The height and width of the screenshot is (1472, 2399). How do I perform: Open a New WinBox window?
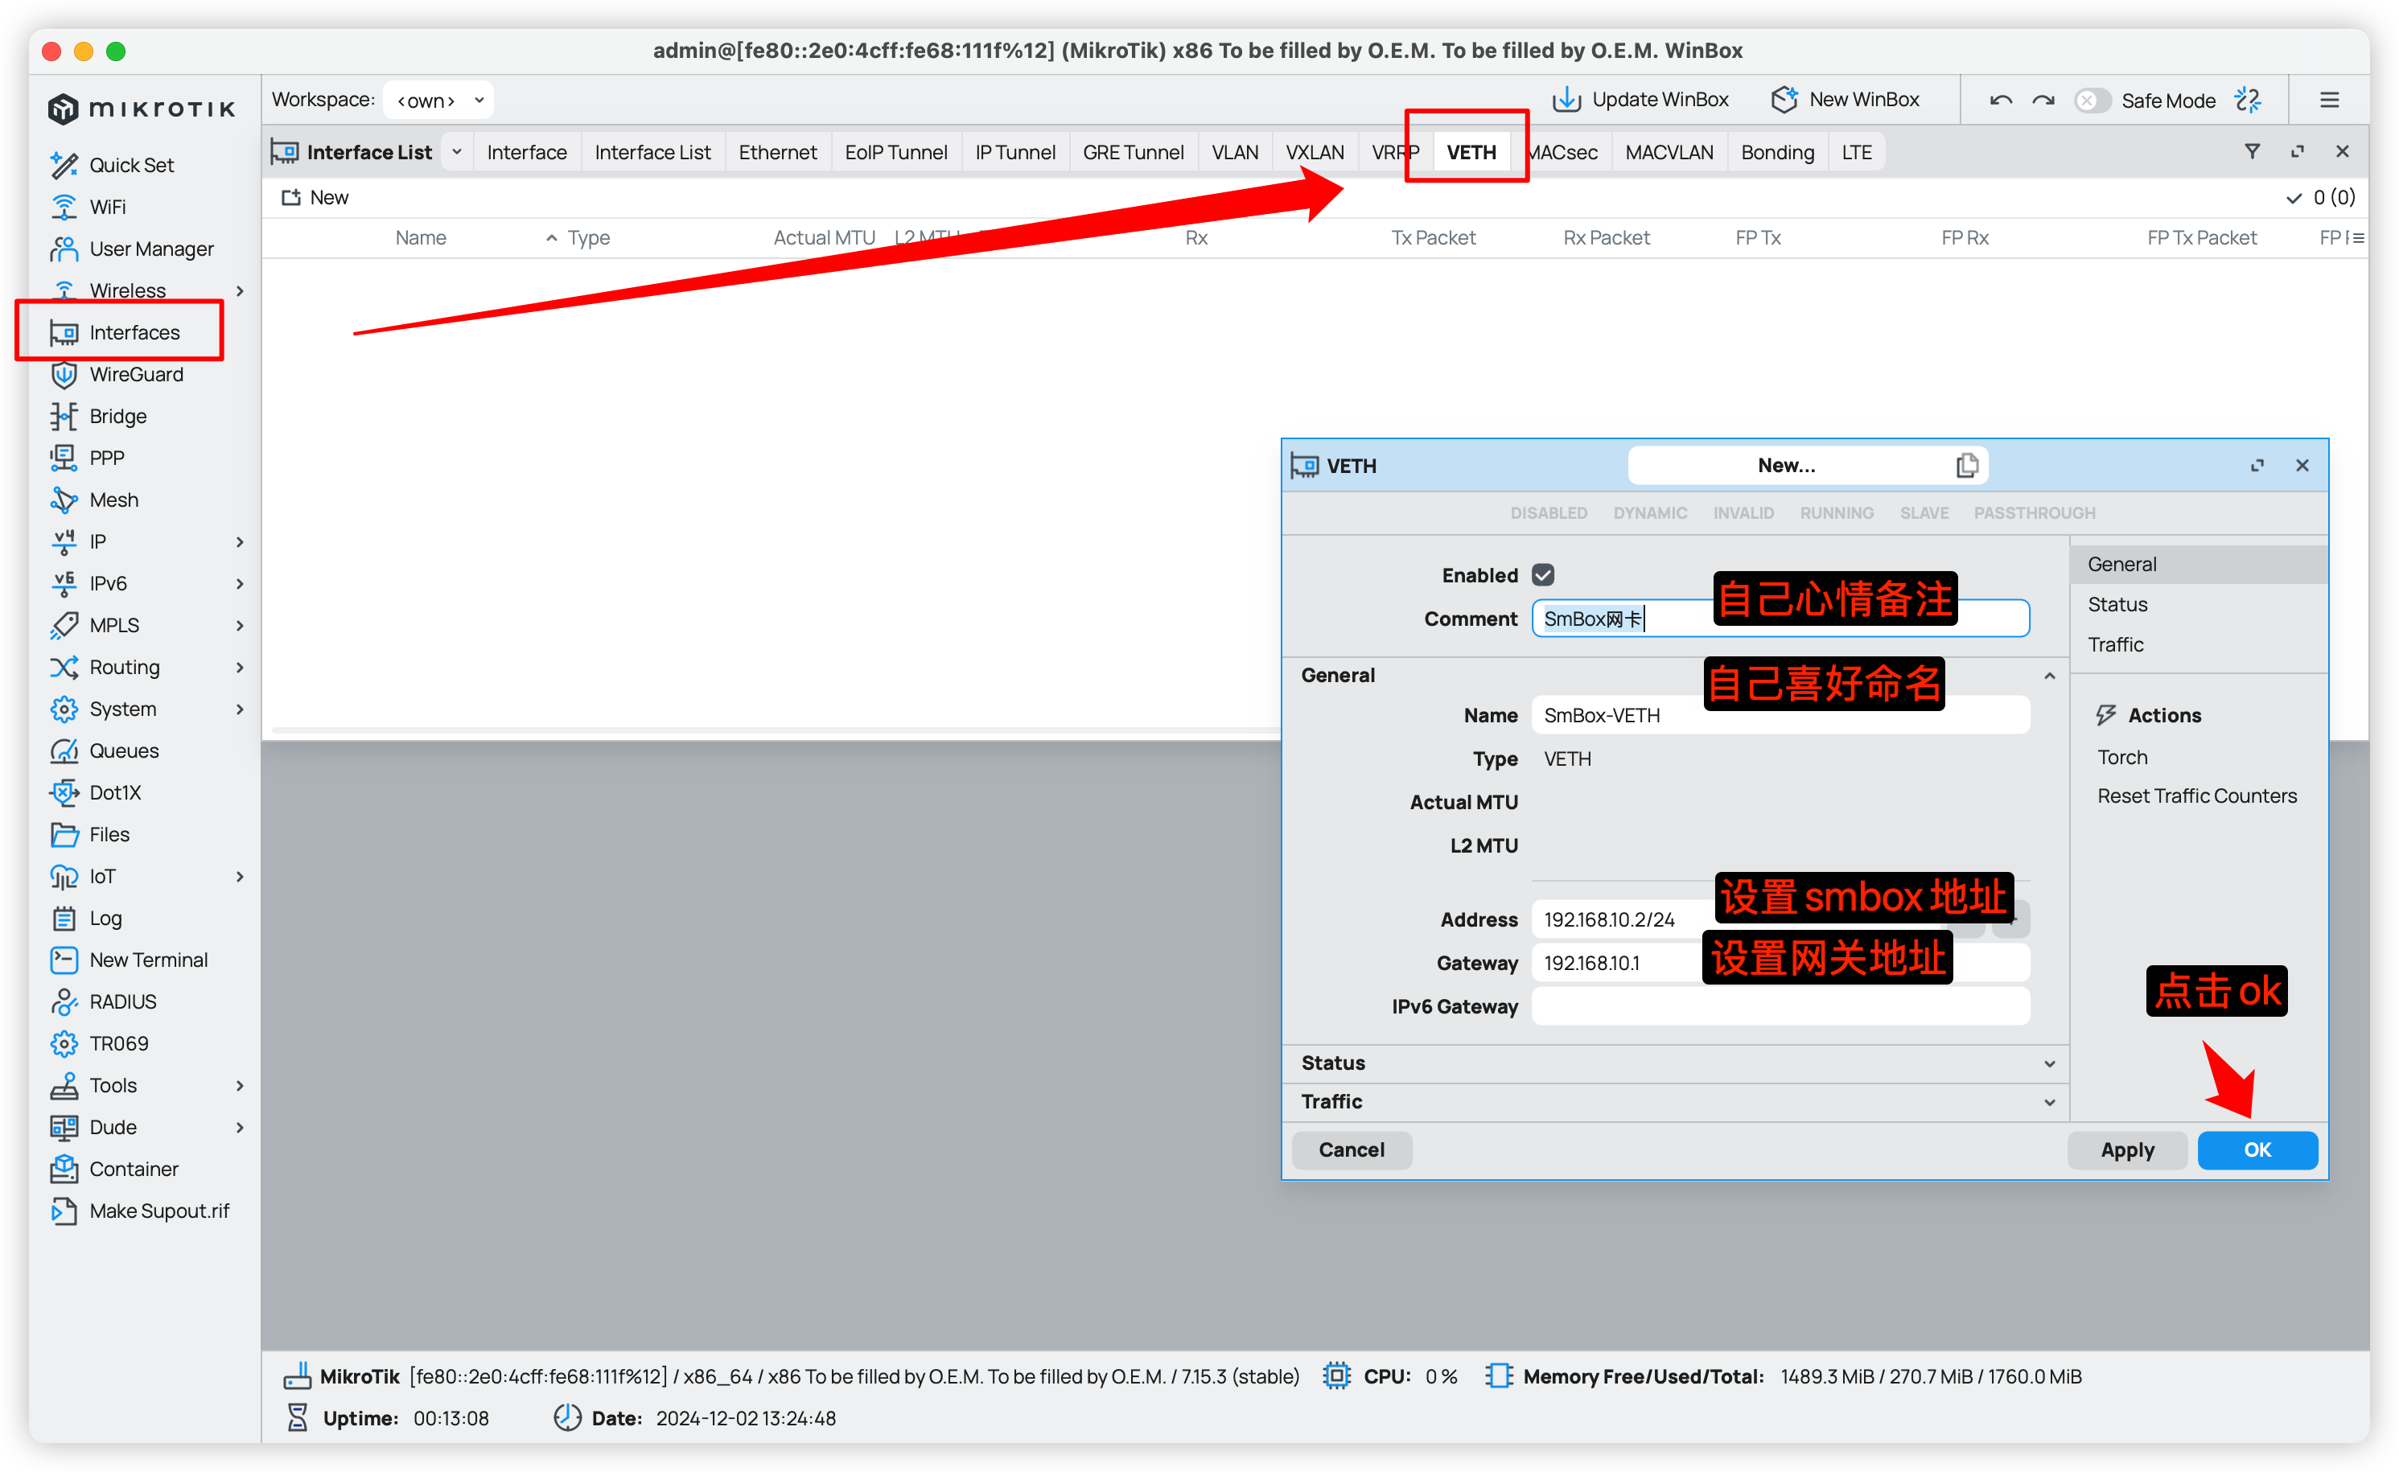pyautogui.click(x=1845, y=99)
